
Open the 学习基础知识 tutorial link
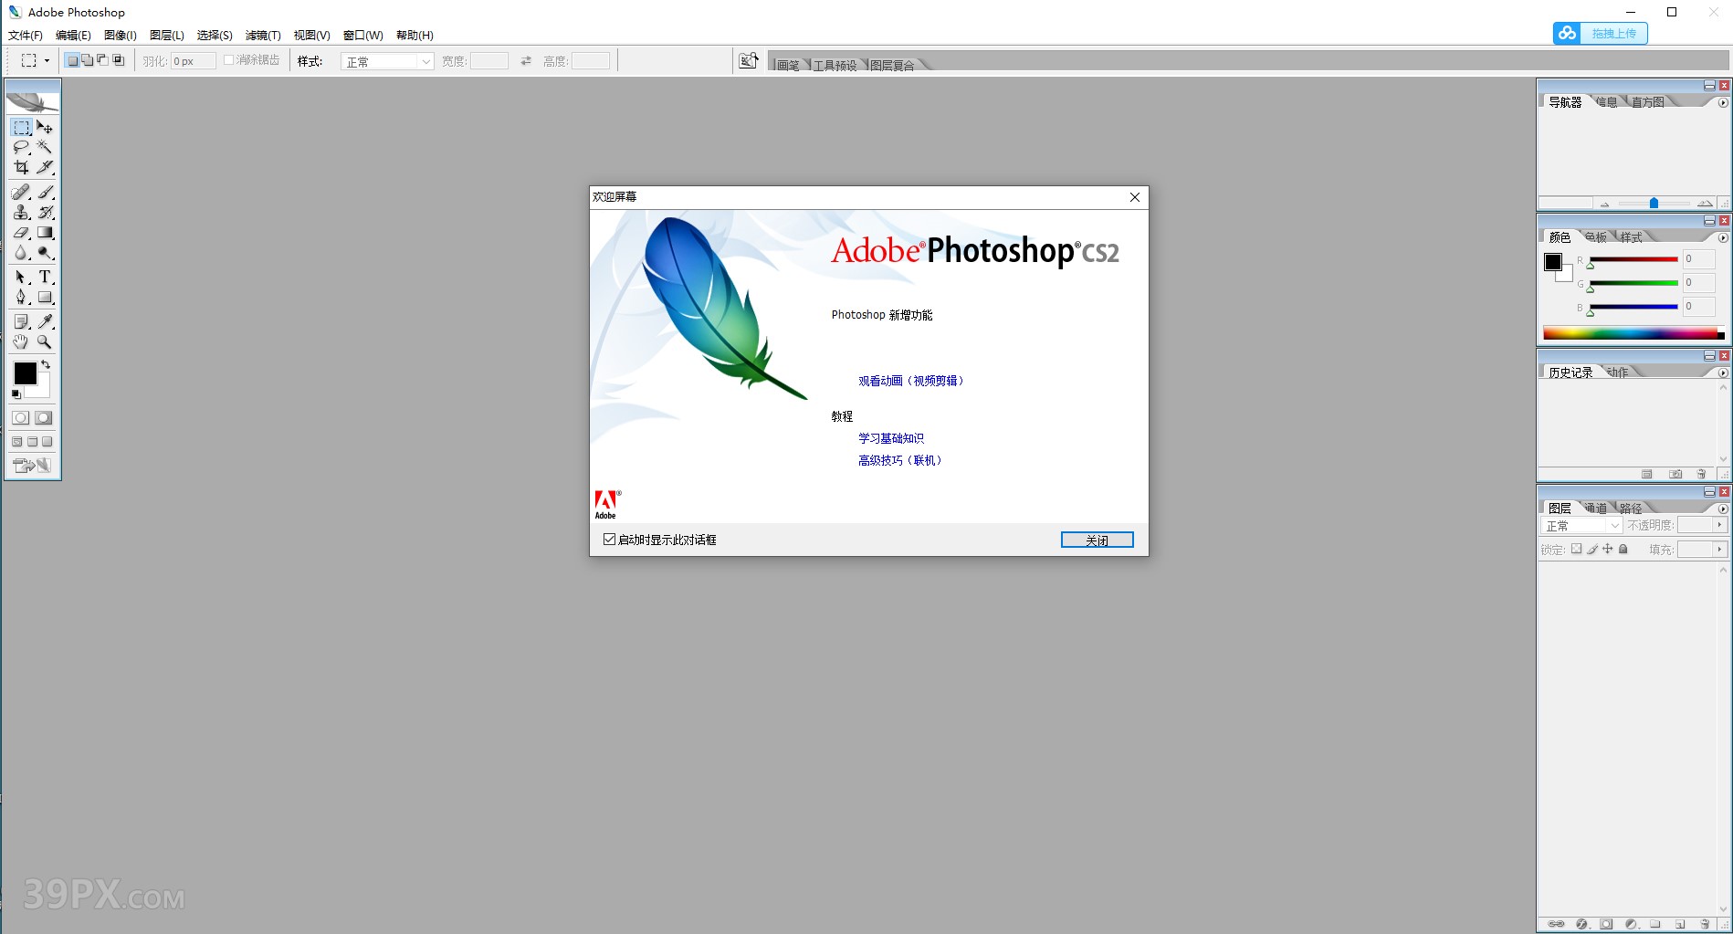tap(890, 438)
